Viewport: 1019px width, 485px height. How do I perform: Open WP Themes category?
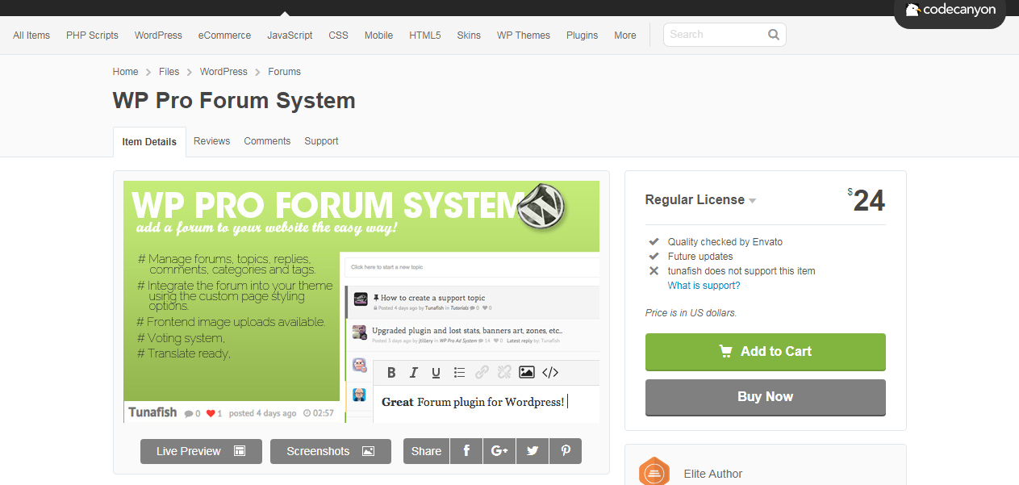(524, 36)
